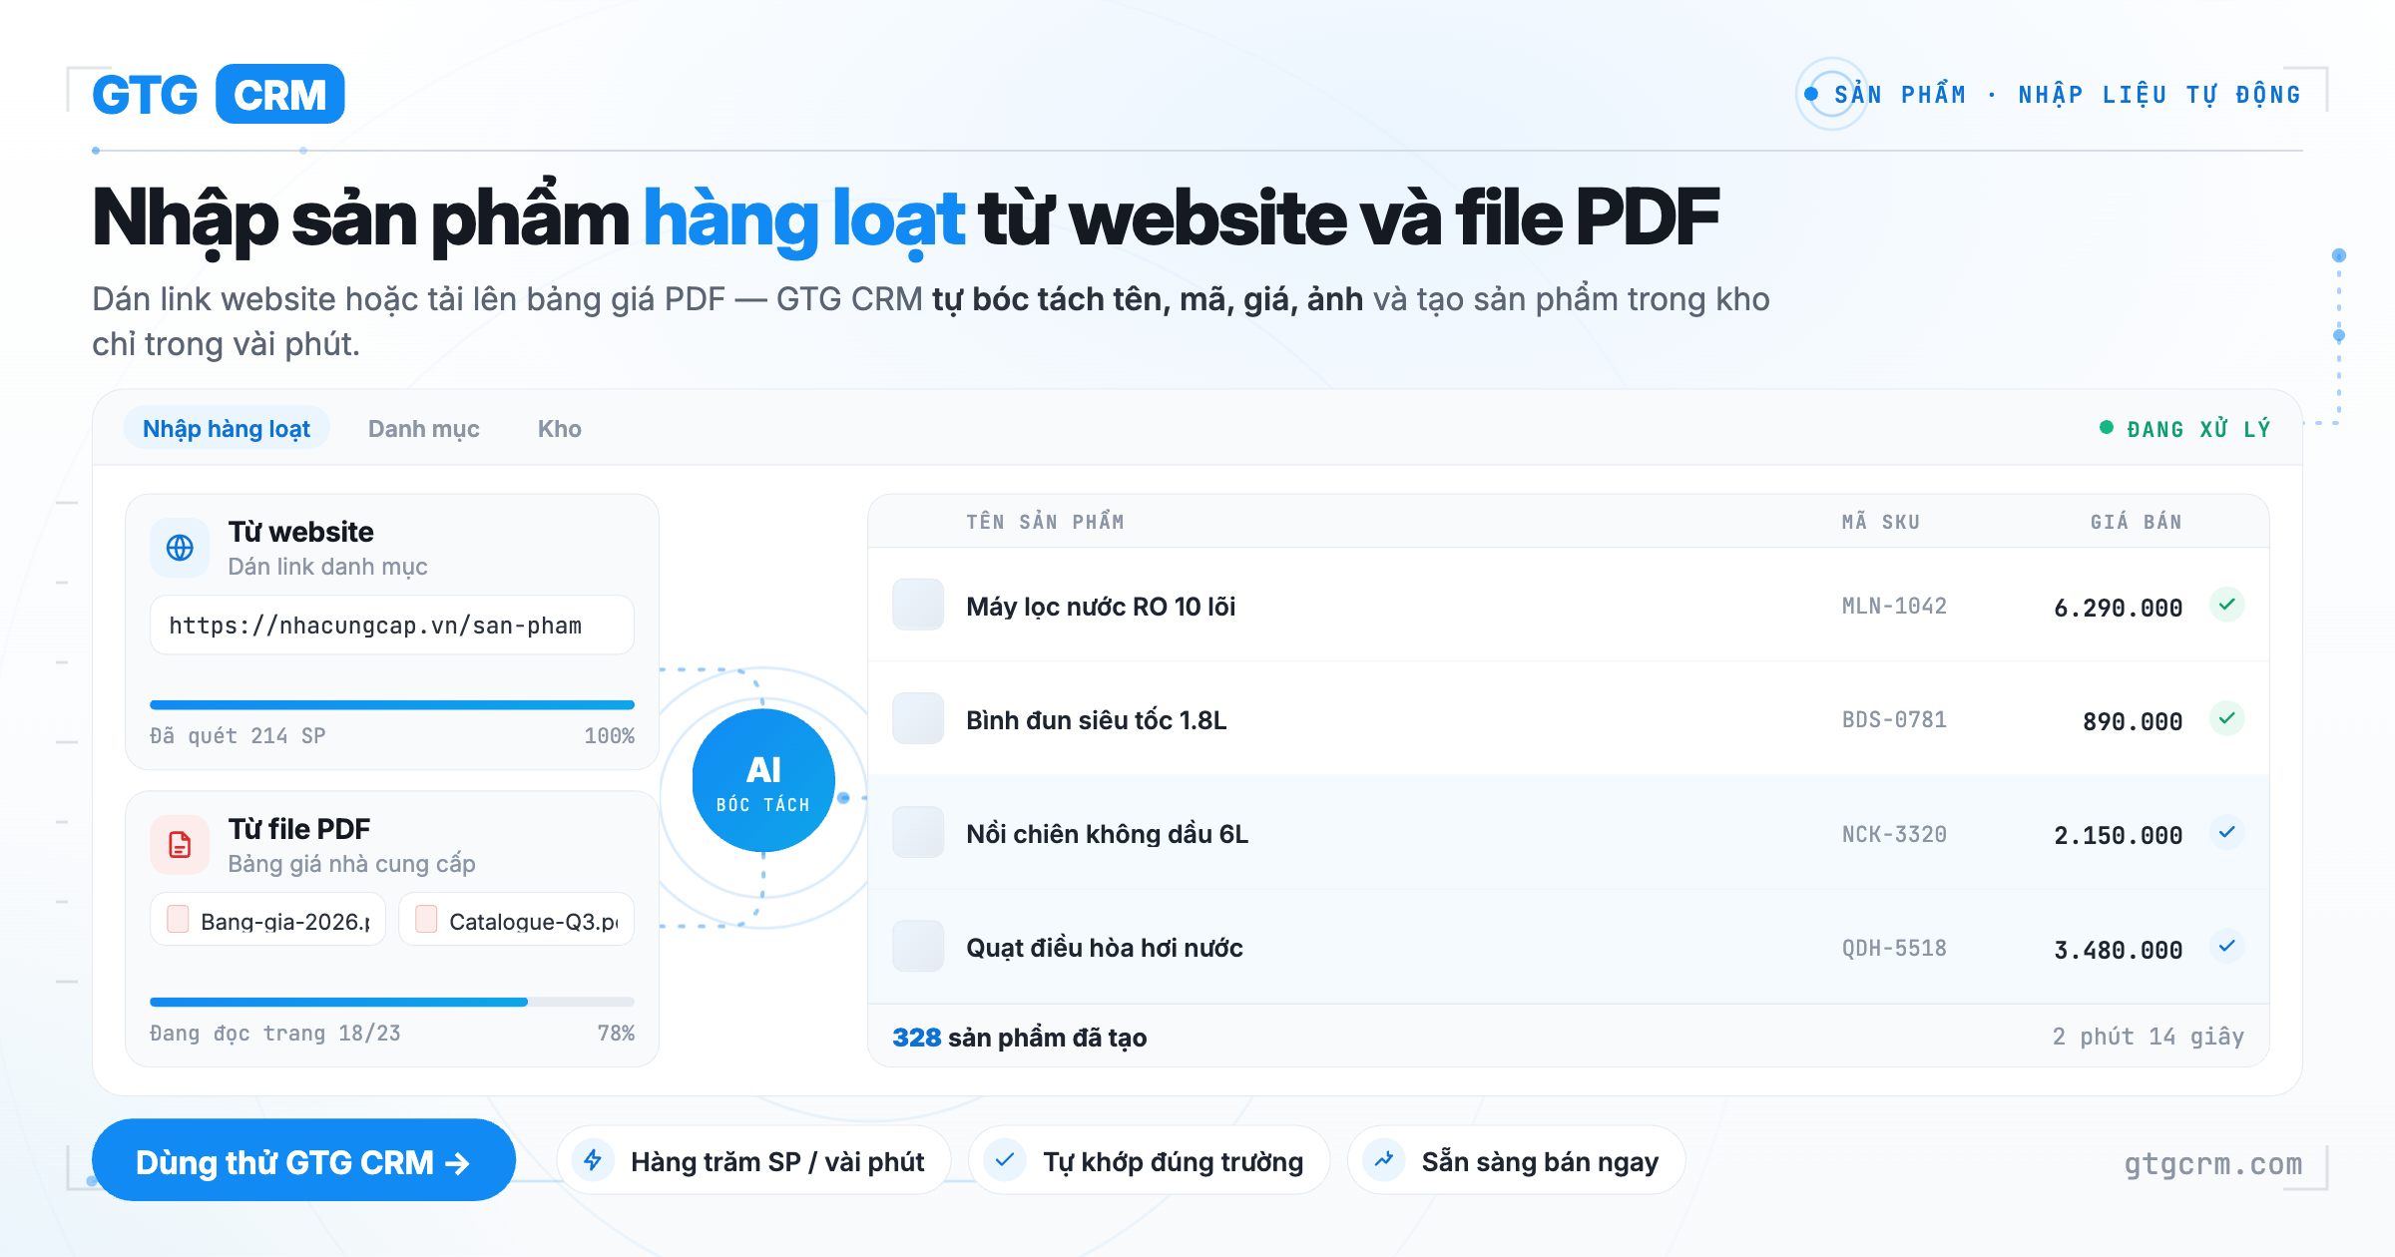Click the file icon on Catalogue-Q3 chip
Image resolution: width=2395 pixels, height=1257 pixels.
click(426, 919)
